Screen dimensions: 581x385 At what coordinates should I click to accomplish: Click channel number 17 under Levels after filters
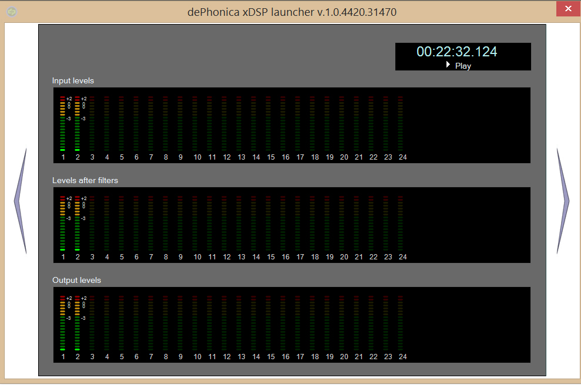[300, 257]
